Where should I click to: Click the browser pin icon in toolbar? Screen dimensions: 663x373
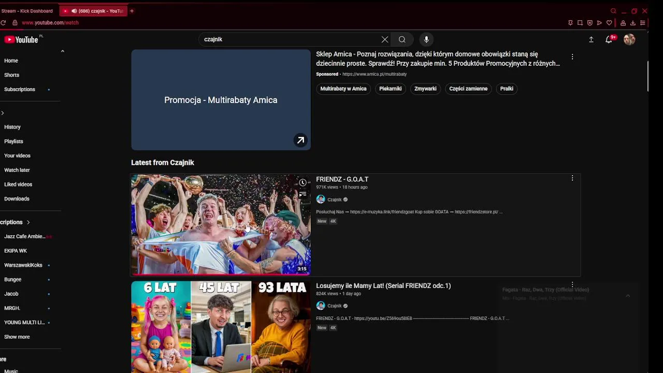coord(570,23)
